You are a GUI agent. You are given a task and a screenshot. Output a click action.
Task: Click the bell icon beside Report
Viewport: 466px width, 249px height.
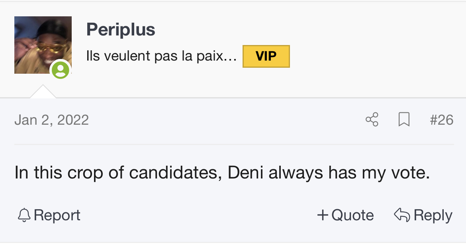pyautogui.click(x=24, y=215)
